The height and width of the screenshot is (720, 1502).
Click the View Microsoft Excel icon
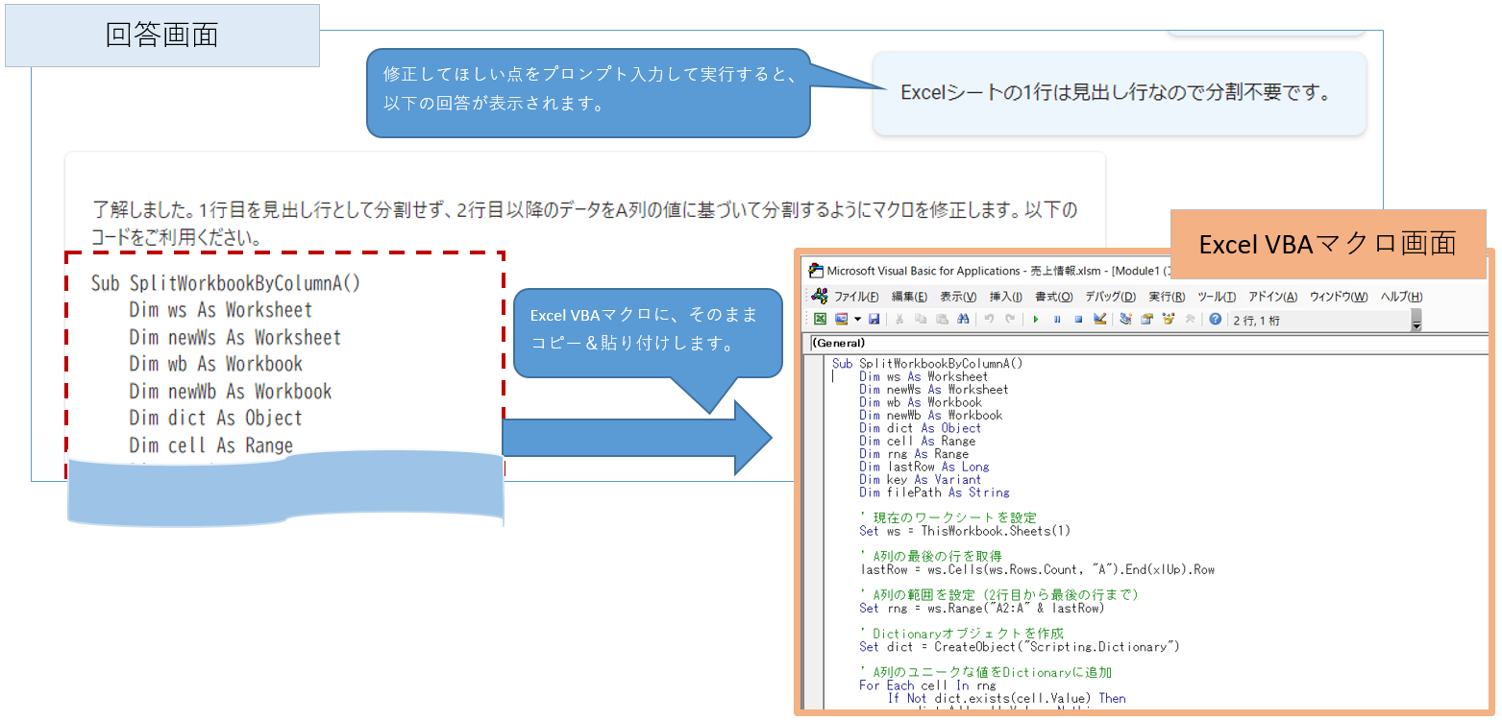coord(821,319)
